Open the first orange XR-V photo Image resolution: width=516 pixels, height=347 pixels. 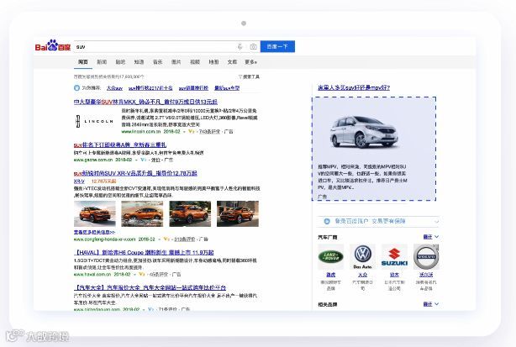tap(95, 213)
